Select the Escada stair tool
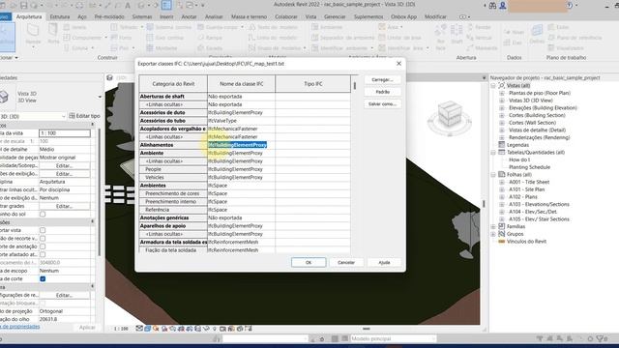 [210, 47]
